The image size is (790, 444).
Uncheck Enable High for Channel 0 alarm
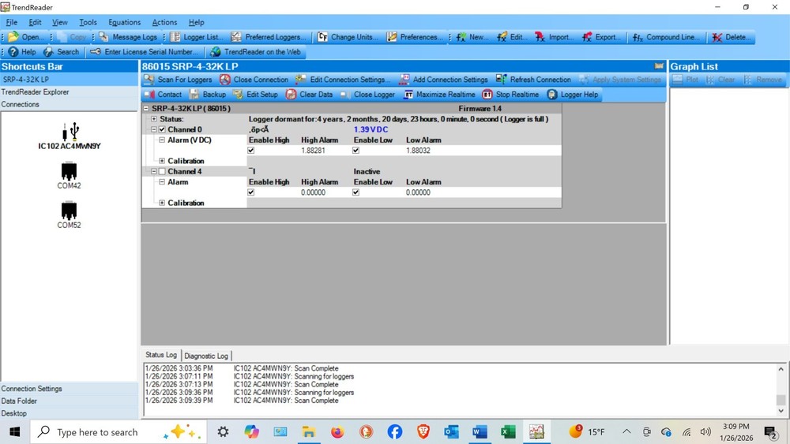(x=251, y=151)
